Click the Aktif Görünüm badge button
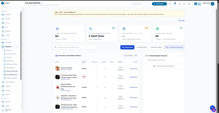Screen dimensions: 219x113 tap(128, 56)
